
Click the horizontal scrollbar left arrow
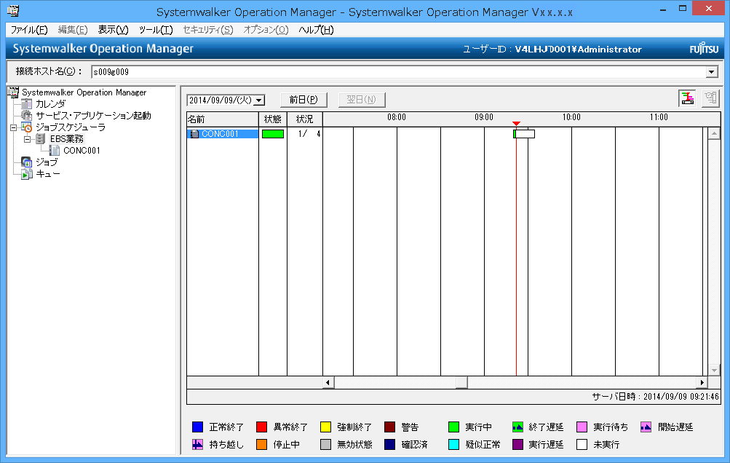328,382
